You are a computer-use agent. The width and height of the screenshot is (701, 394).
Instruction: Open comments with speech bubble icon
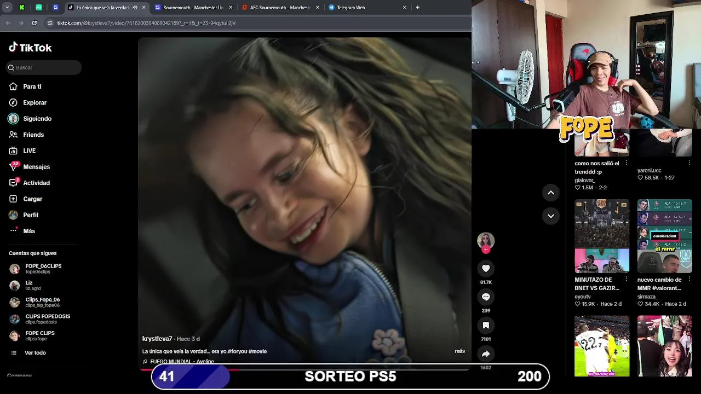tap(486, 297)
